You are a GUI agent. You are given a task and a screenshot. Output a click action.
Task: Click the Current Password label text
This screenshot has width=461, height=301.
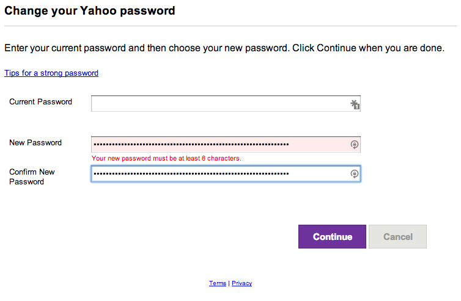tap(40, 102)
